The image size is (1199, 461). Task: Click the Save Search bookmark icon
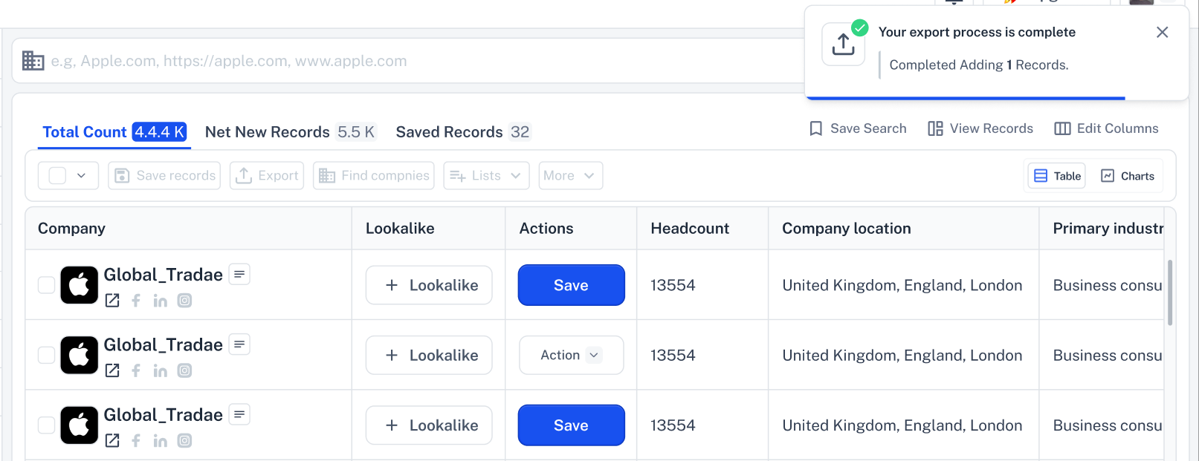pos(815,128)
